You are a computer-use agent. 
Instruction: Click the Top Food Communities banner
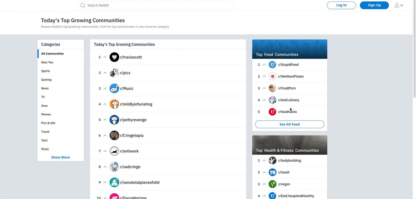pyautogui.click(x=290, y=49)
